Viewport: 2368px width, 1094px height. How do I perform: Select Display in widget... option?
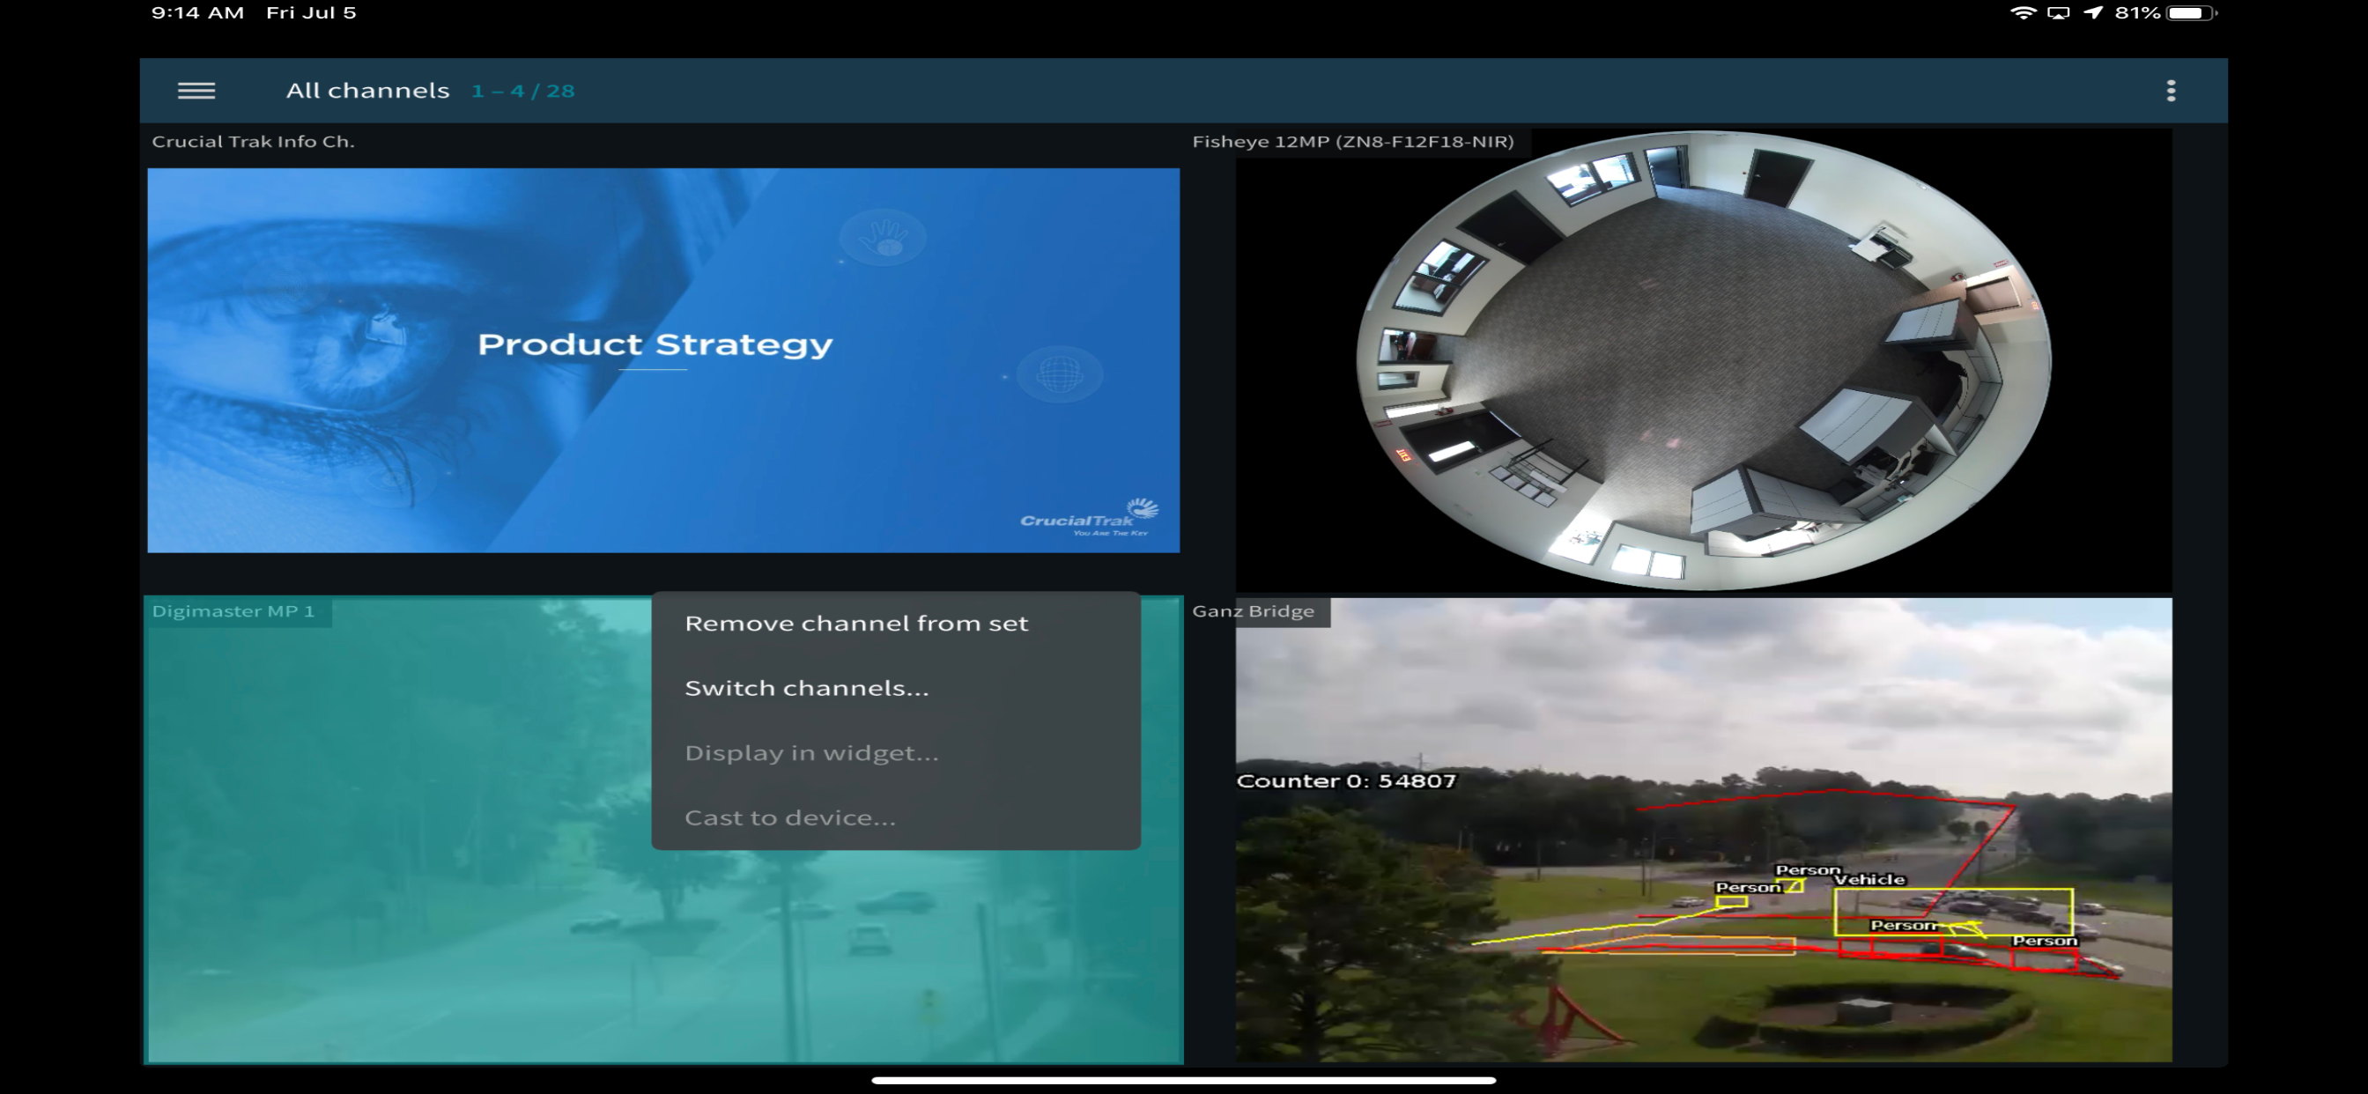tap(810, 753)
